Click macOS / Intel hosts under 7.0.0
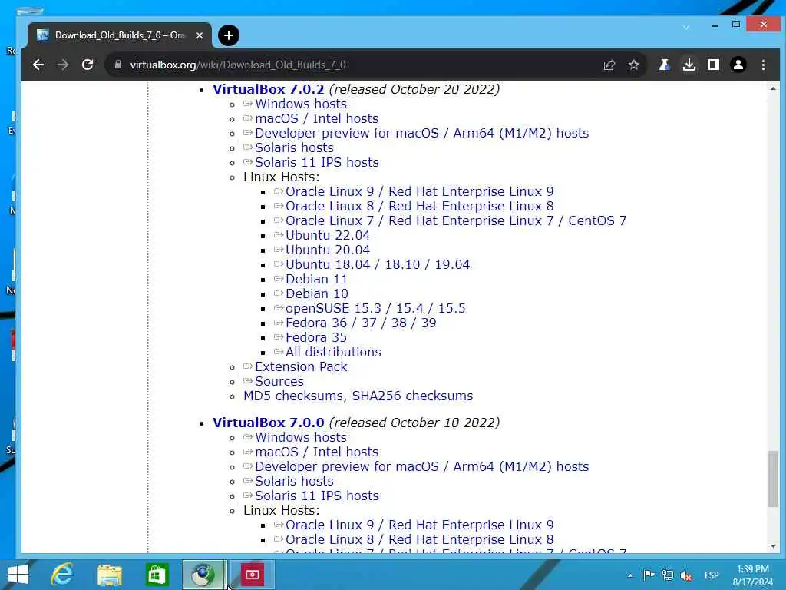786x590 pixels. click(x=316, y=452)
